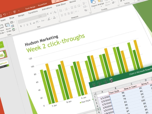This screenshot has width=152, height=114.
Task: Toggle Underline formatting
Action: tap(27, 25)
